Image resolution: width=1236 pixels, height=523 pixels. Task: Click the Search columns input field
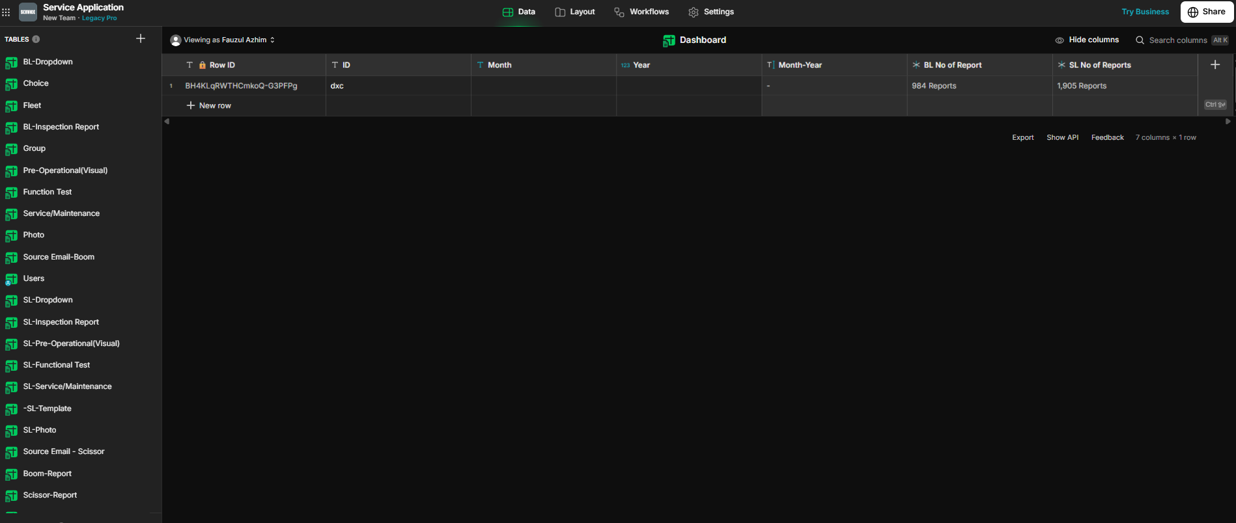coord(1177,40)
